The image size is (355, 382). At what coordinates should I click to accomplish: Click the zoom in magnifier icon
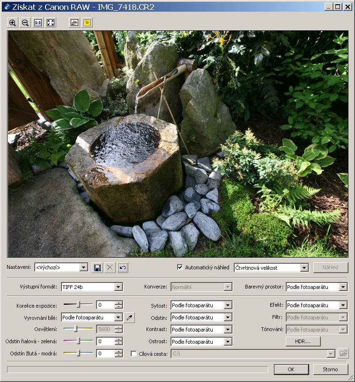pos(13,22)
